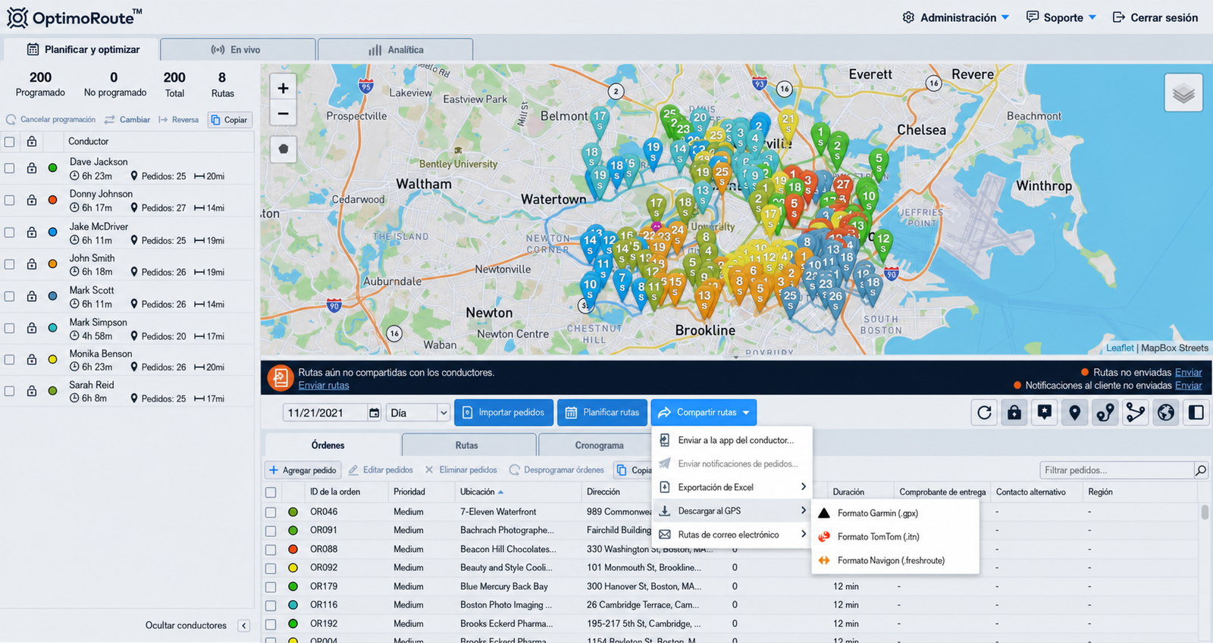Open the Soporte dropdown
The height and width of the screenshot is (643, 1213).
click(x=1061, y=17)
